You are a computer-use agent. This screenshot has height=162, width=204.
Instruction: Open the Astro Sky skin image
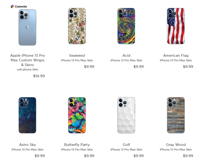[27, 115]
